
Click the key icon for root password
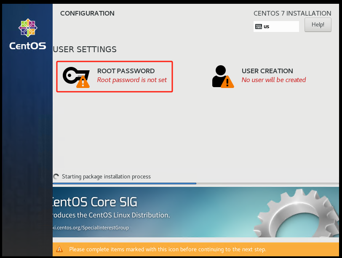point(73,75)
